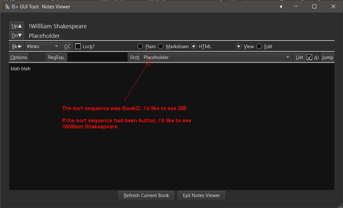The image size is (343, 208).
Task: Close the Notes Viewer window
Action: 333,6
